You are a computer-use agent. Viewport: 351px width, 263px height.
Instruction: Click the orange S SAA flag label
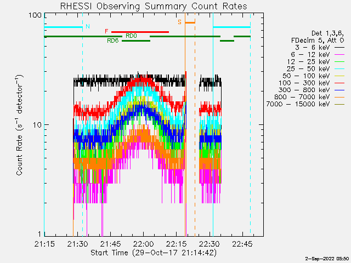[x=179, y=22]
